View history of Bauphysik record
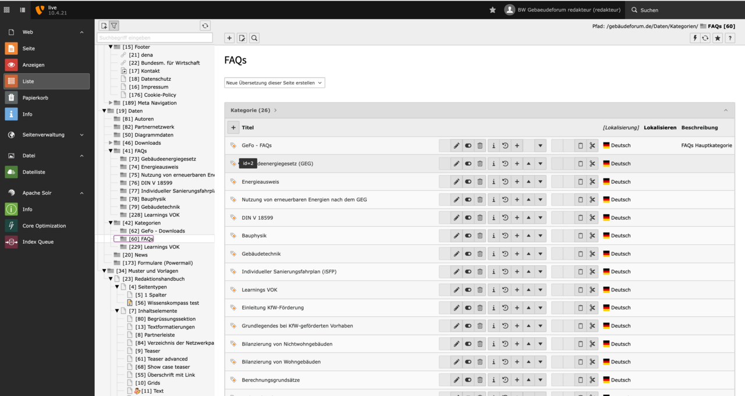745x396 pixels. 505,236
